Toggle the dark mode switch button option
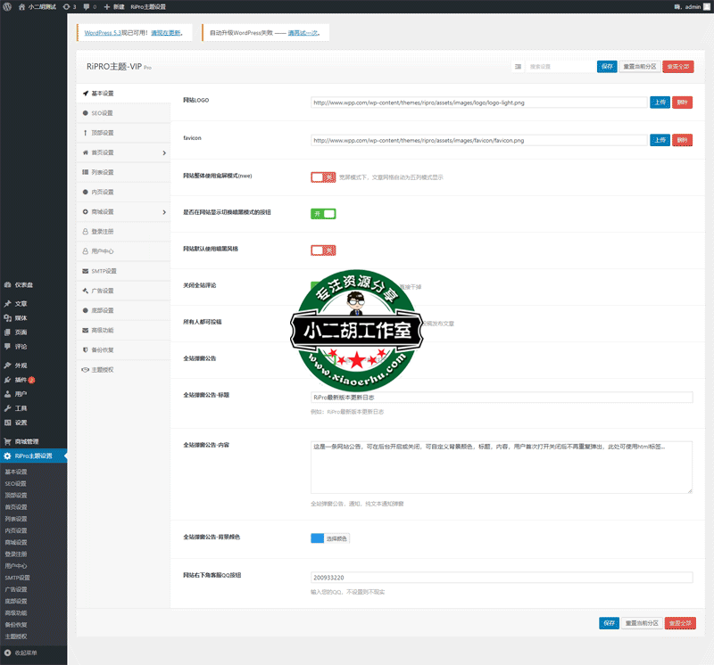The width and height of the screenshot is (714, 665). click(323, 213)
